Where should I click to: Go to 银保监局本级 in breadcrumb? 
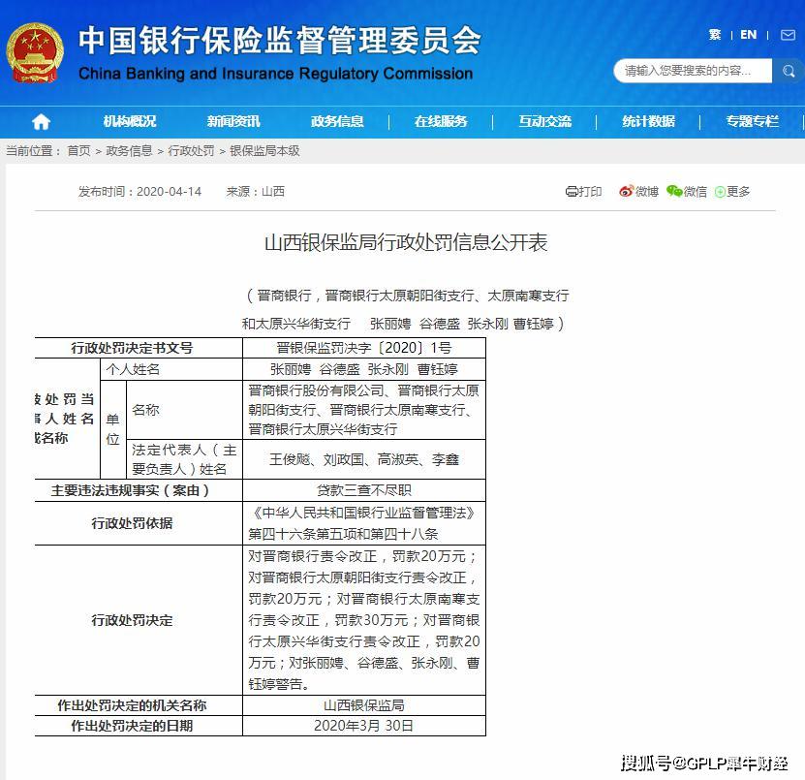click(264, 151)
